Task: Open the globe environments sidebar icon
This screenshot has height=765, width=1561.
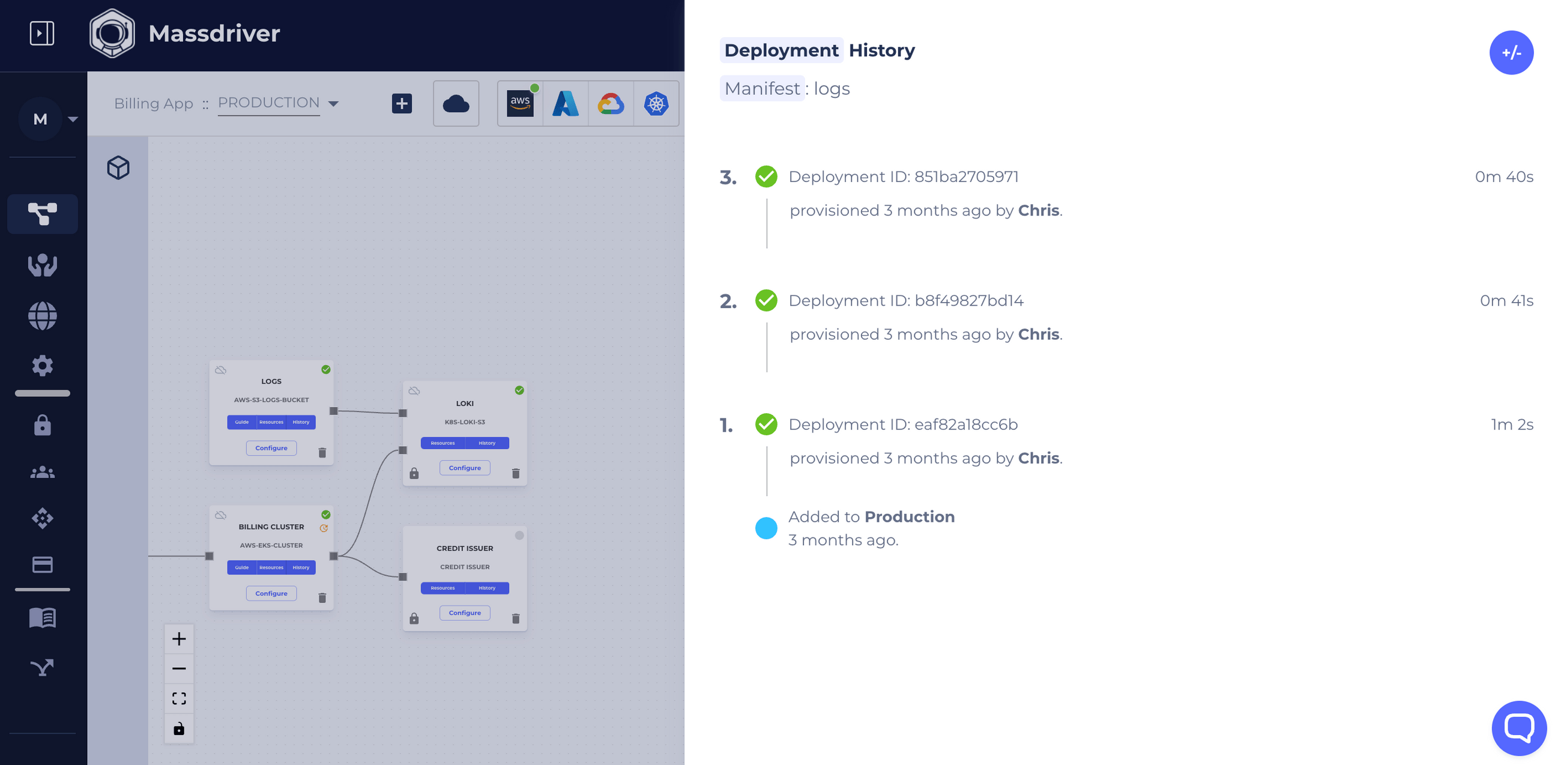Action: (43, 316)
